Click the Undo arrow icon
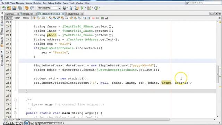The image size is (222, 125). tap(26, 8)
